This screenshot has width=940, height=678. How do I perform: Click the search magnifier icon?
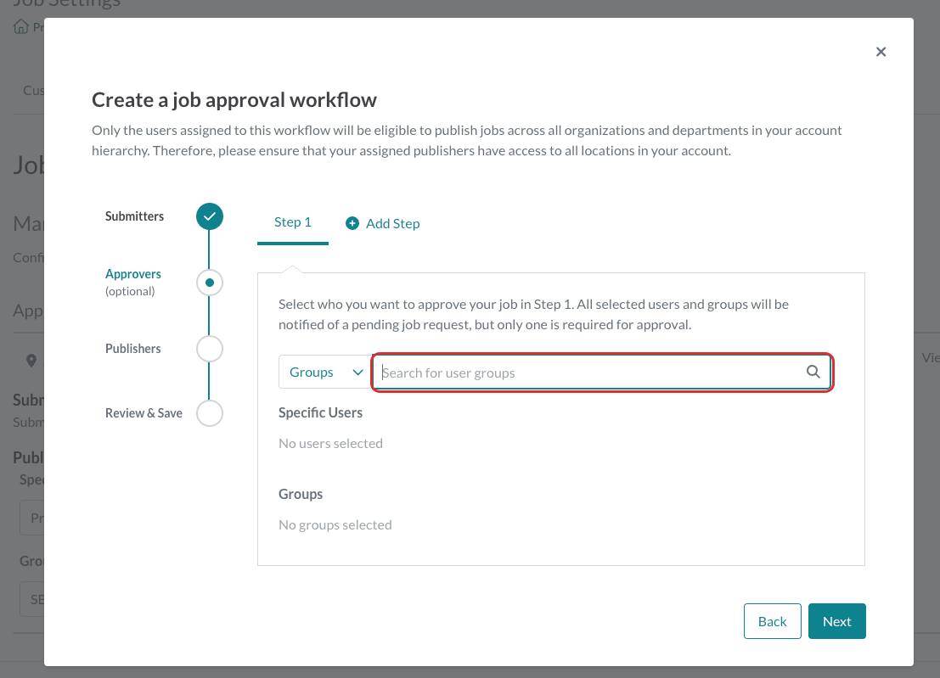813,372
